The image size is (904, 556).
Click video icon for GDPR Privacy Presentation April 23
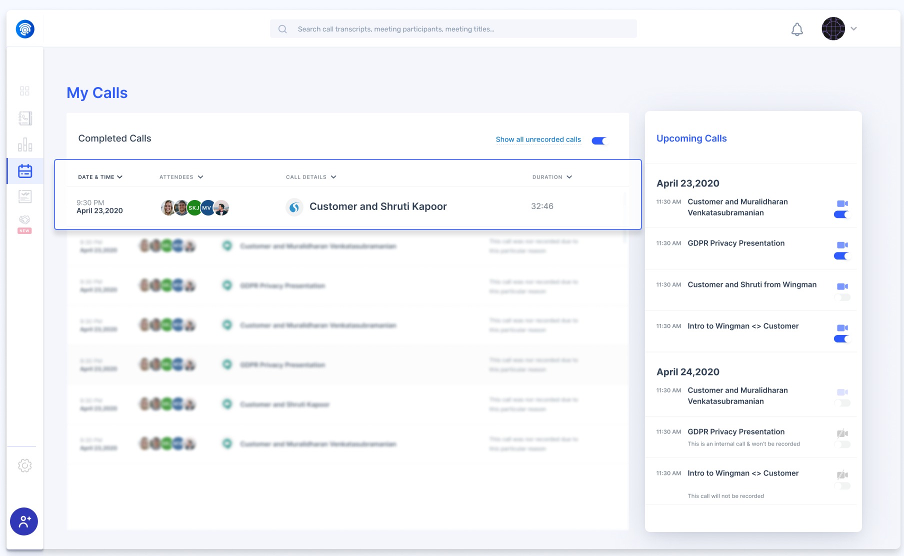point(842,245)
